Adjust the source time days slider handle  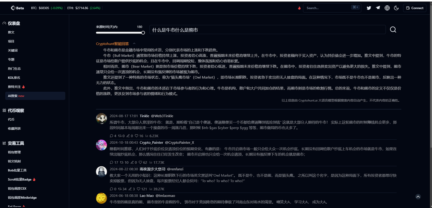143,33
